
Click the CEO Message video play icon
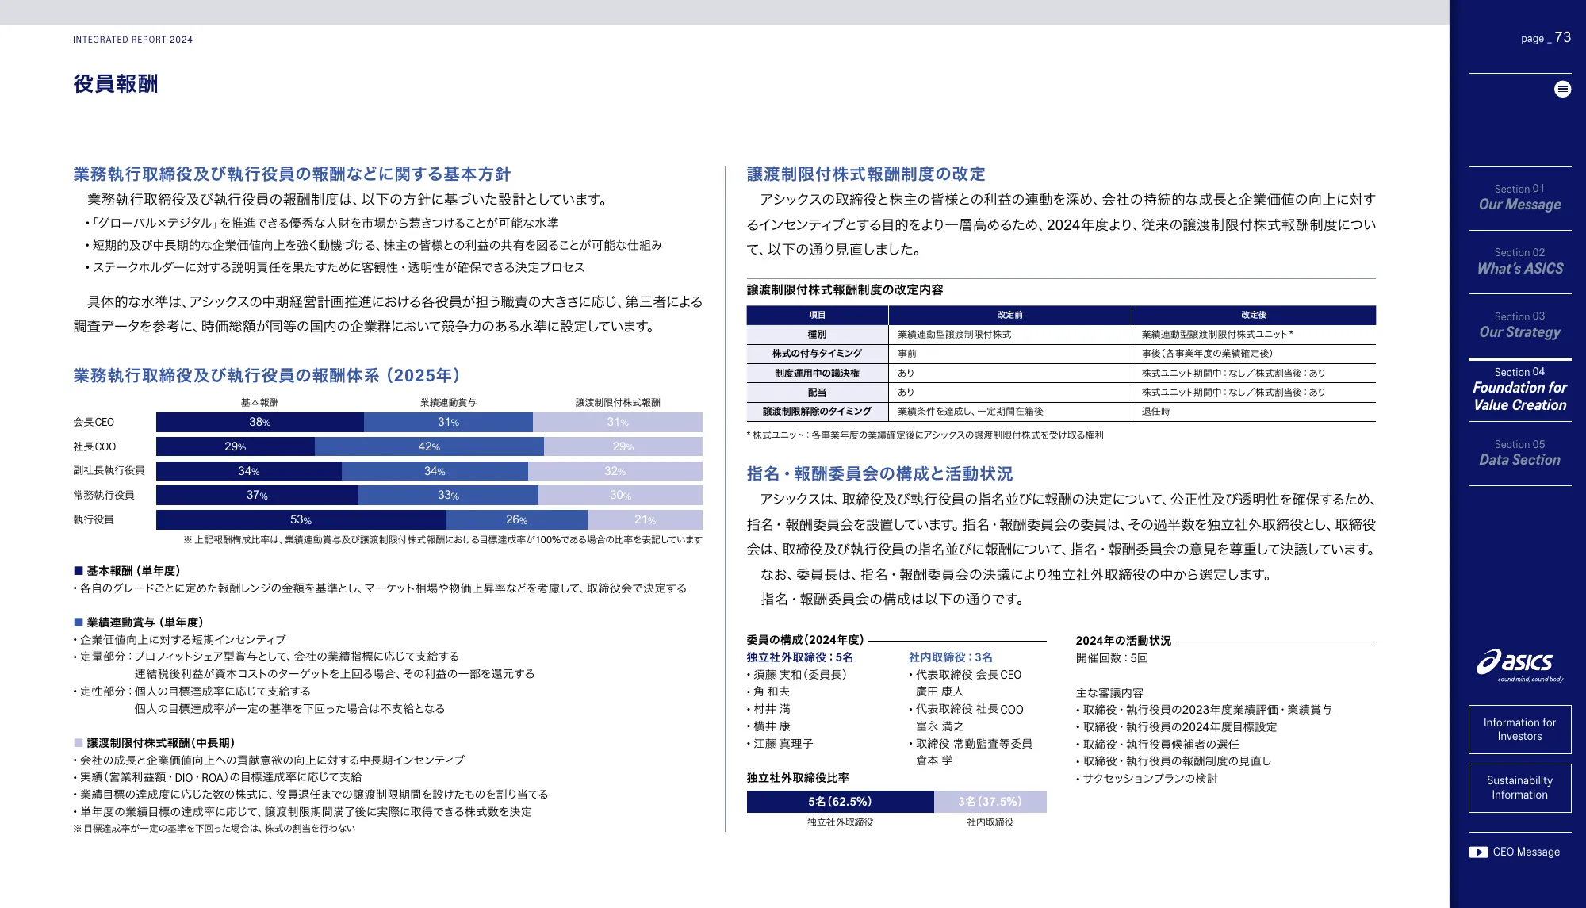coord(1478,852)
